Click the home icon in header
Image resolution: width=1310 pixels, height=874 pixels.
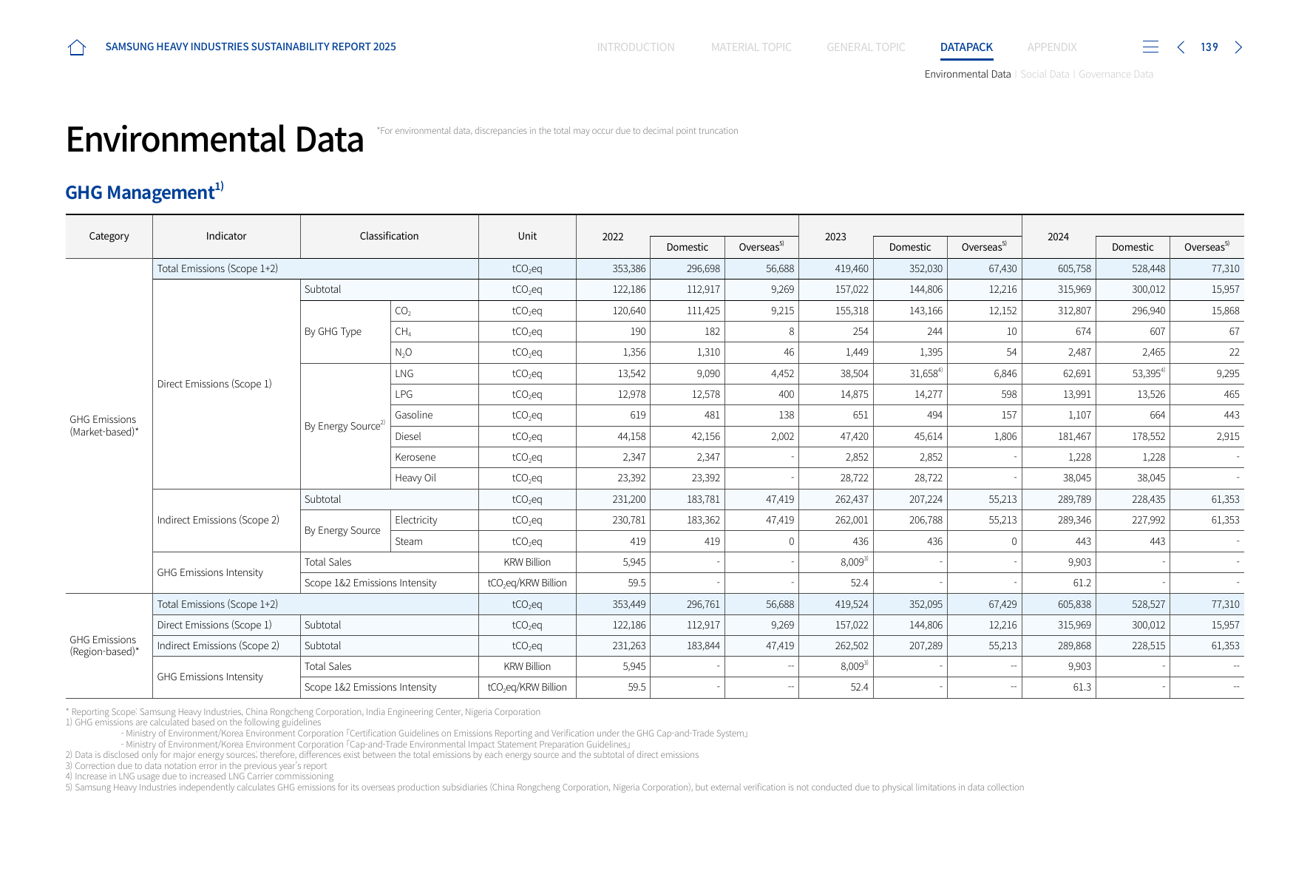[77, 47]
